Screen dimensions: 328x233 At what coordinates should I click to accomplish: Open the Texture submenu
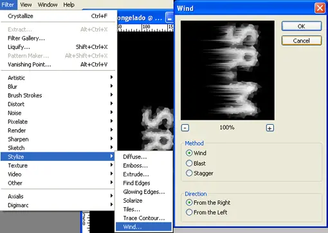point(58,165)
